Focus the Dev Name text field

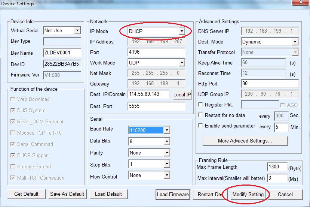click(x=62, y=53)
